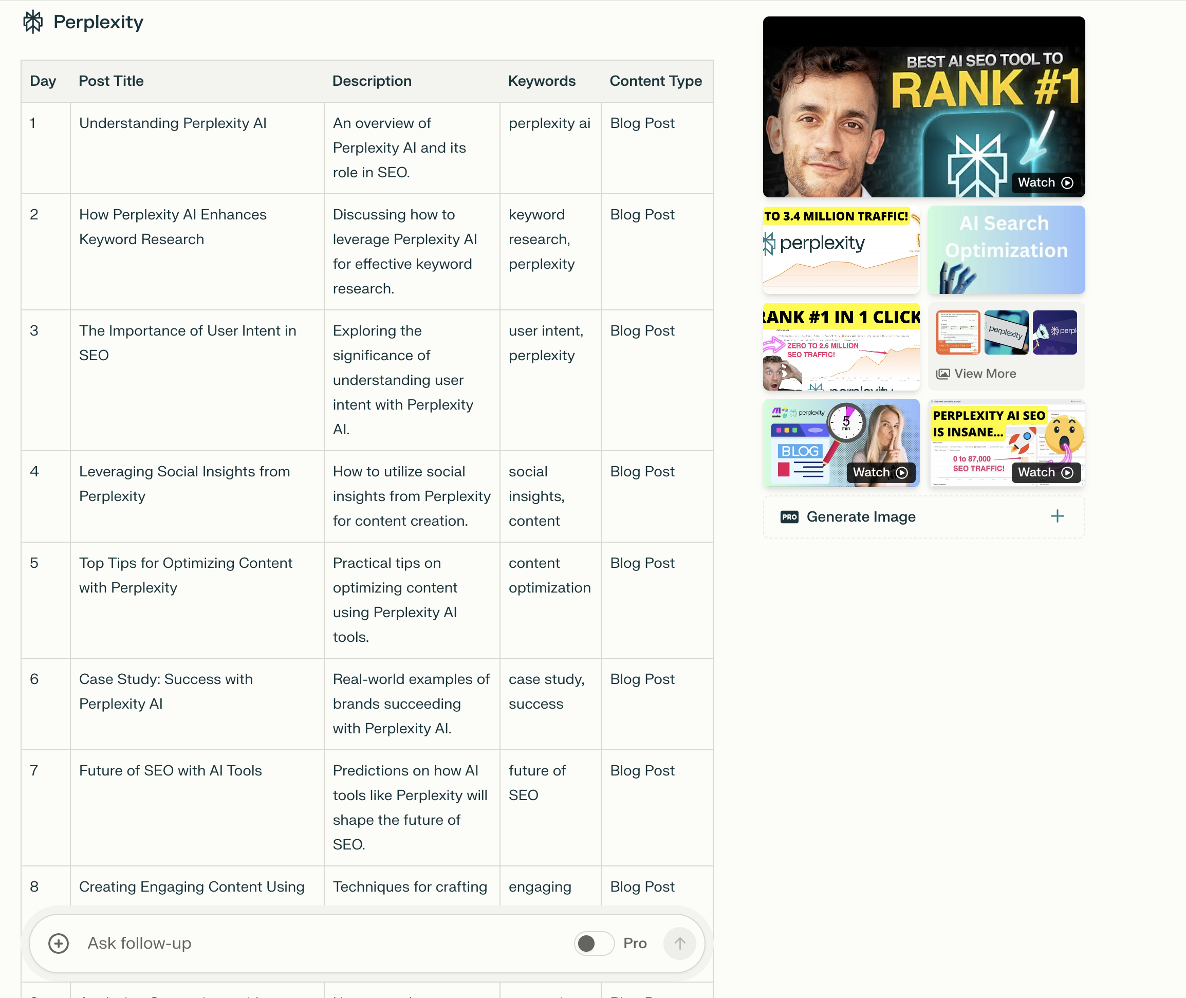Click the Content Type column header
1186x998 pixels.
(656, 81)
